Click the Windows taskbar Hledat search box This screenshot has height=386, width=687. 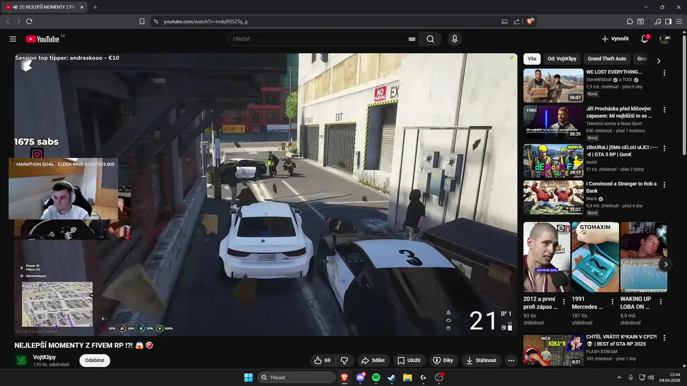[x=296, y=377]
